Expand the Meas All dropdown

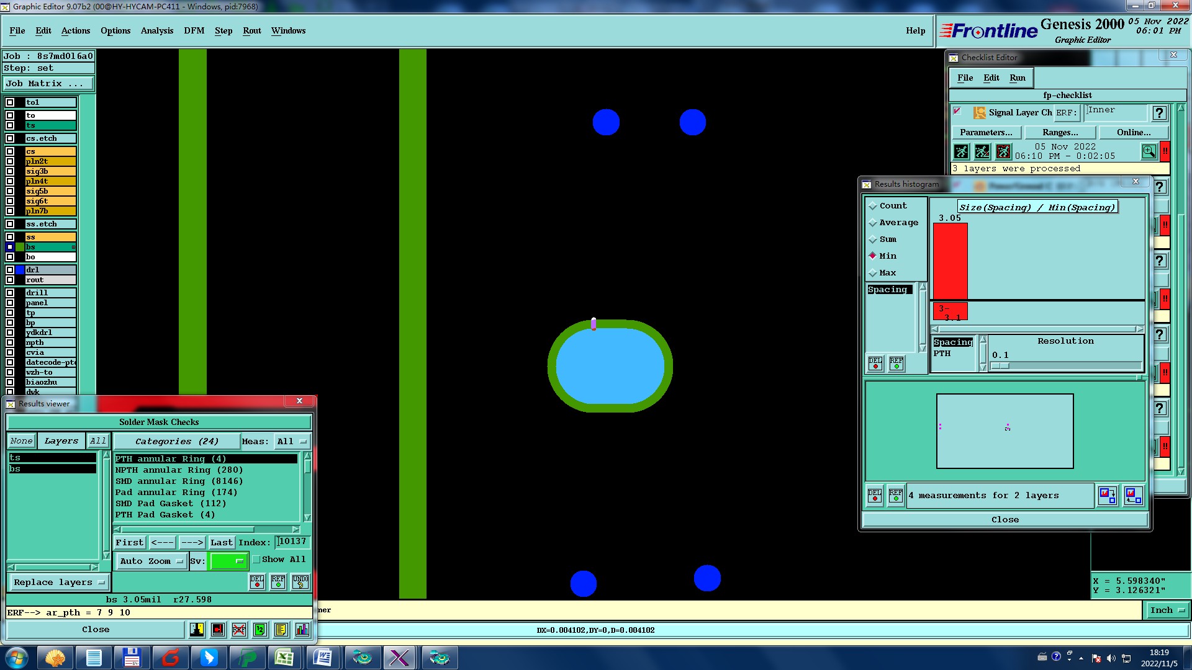(x=292, y=442)
